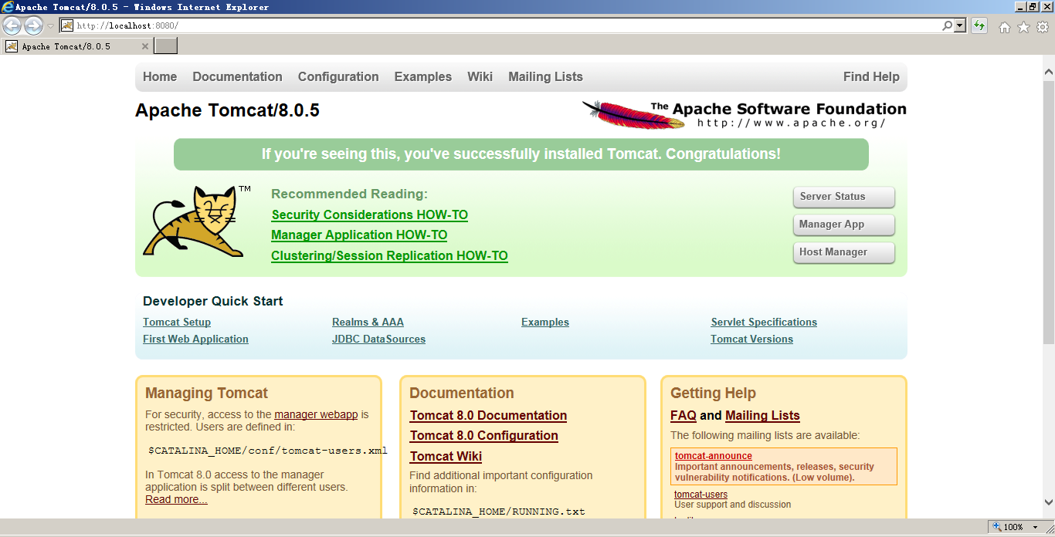Open Clustering/Session Replication HOW-TO link
1055x537 pixels.
(389, 255)
